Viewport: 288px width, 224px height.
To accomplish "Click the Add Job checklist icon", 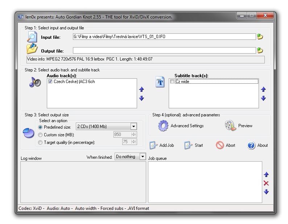I will point(153,145).
